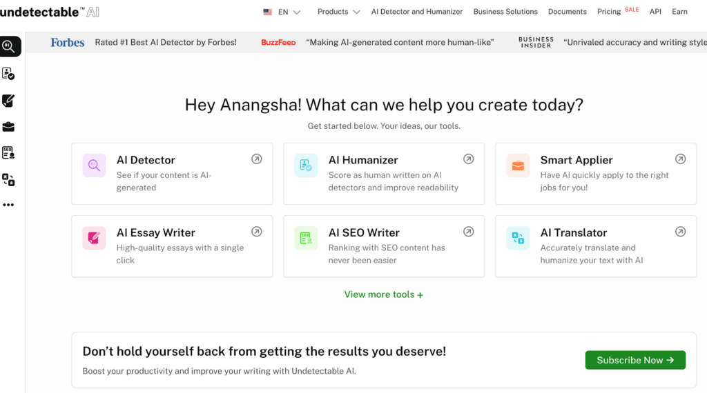Open the EN language dropdown
The image size is (707, 393).
tap(282, 12)
